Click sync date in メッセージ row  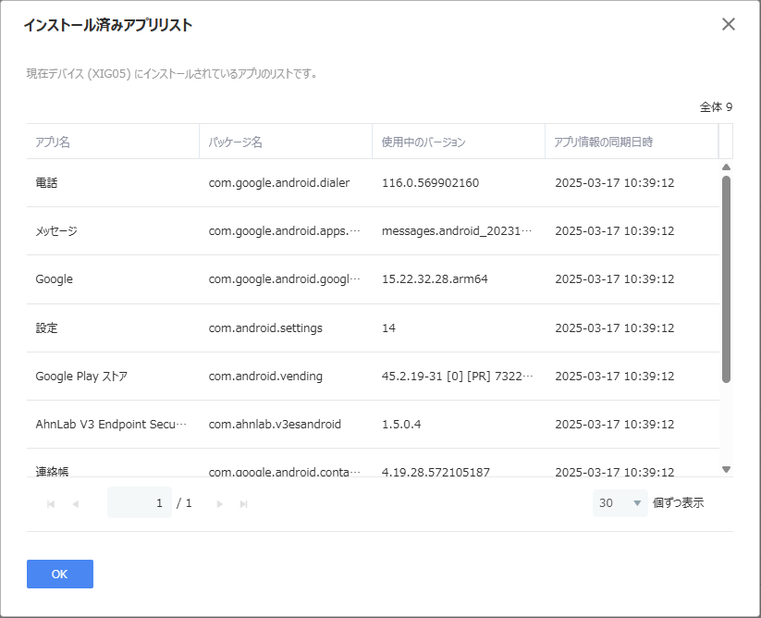click(614, 231)
